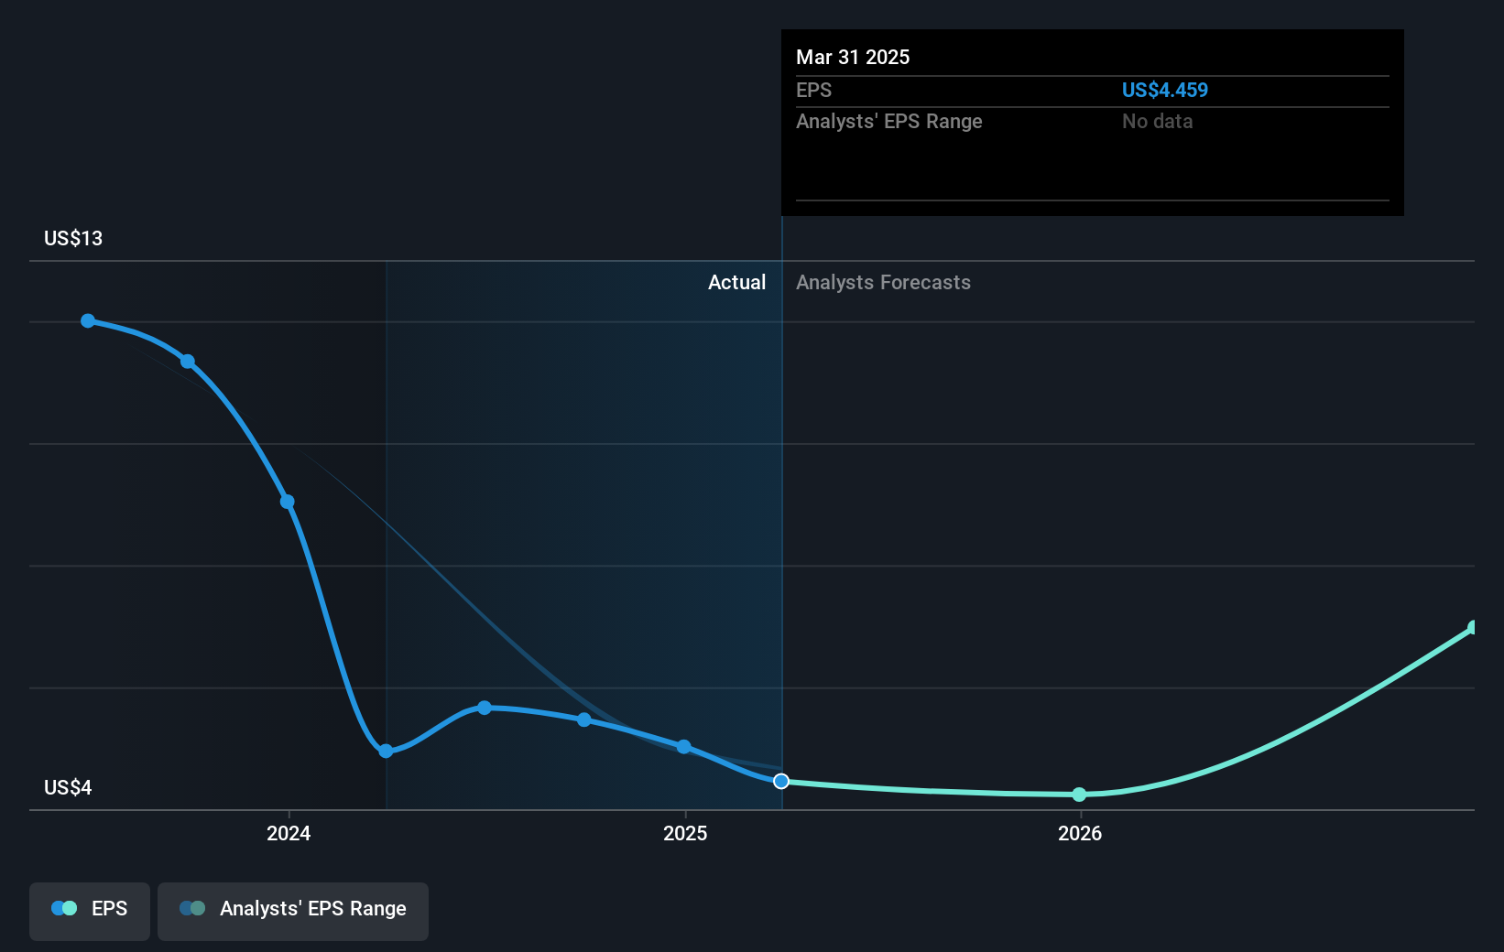
Task: Click the 2024 axis label
Action: [289, 833]
